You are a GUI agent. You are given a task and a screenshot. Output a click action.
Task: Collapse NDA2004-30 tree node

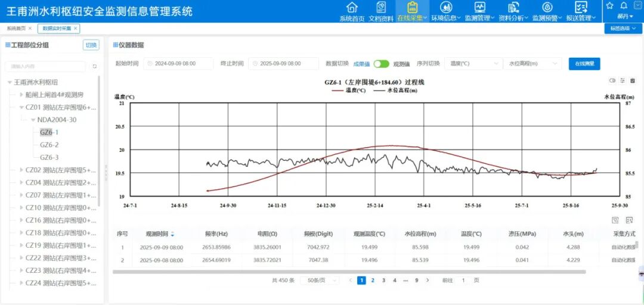(33, 120)
